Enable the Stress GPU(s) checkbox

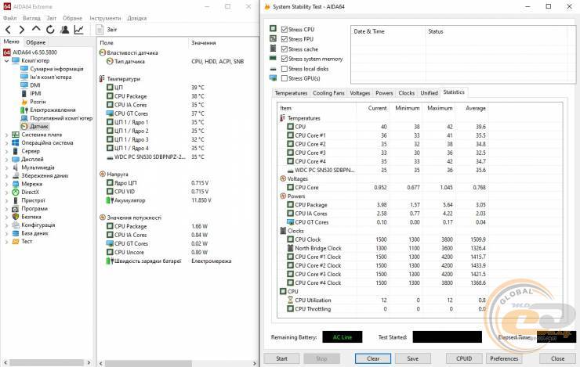coord(284,78)
